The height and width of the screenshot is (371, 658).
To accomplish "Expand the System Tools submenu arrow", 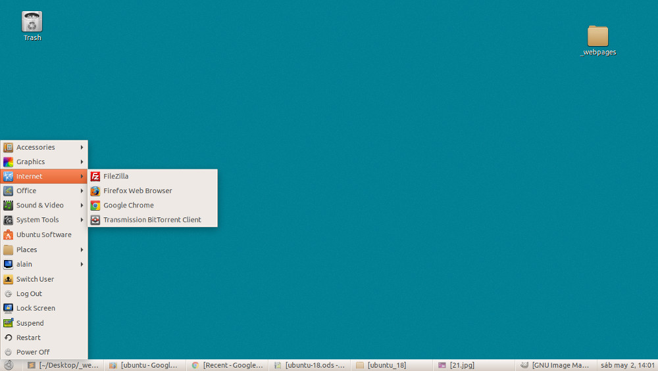I will tap(82, 220).
